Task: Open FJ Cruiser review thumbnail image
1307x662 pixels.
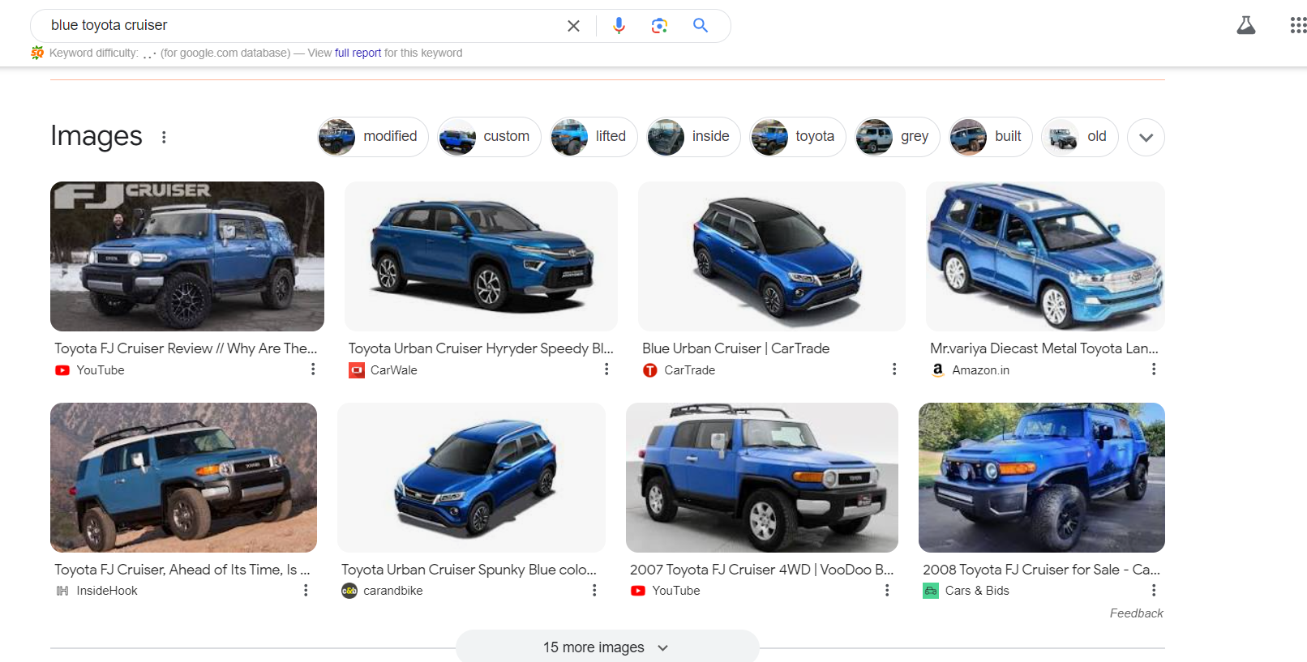Action: (x=187, y=256)
